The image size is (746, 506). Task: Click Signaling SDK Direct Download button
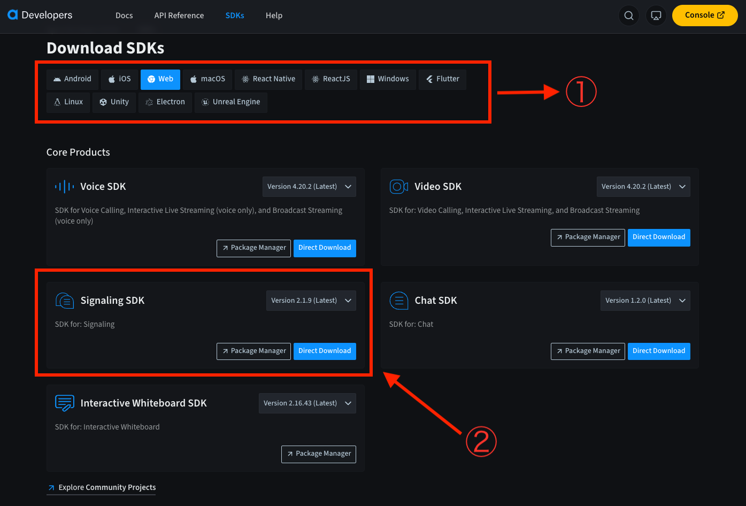pos(325,351)
